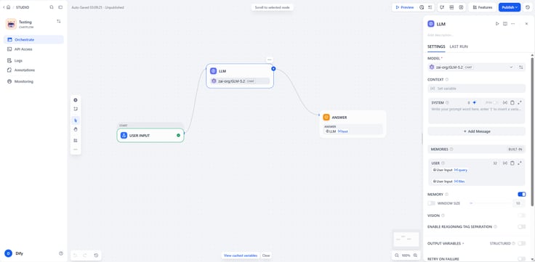This screenshot has height=262, width=535.
Task: Click the canvas minimap thumbnail
Action: point(406,240)
